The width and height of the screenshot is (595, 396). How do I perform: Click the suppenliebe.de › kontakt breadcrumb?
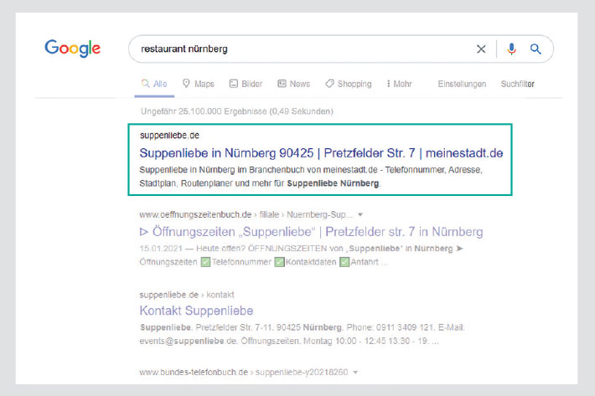[x=187, y=295]
